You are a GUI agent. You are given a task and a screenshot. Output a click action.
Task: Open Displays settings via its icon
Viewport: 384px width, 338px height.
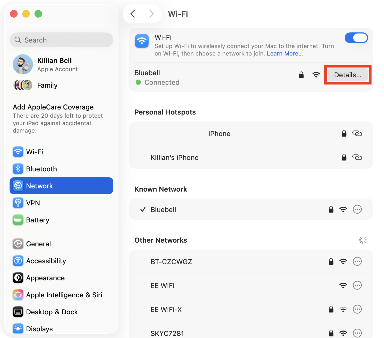point(18,329)
